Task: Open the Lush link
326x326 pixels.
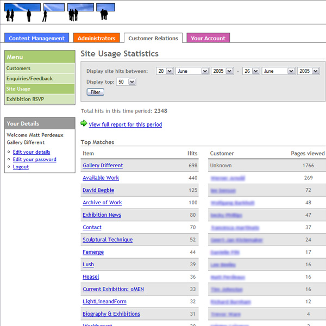Action: pyautogui.click(x=88, y=265)
